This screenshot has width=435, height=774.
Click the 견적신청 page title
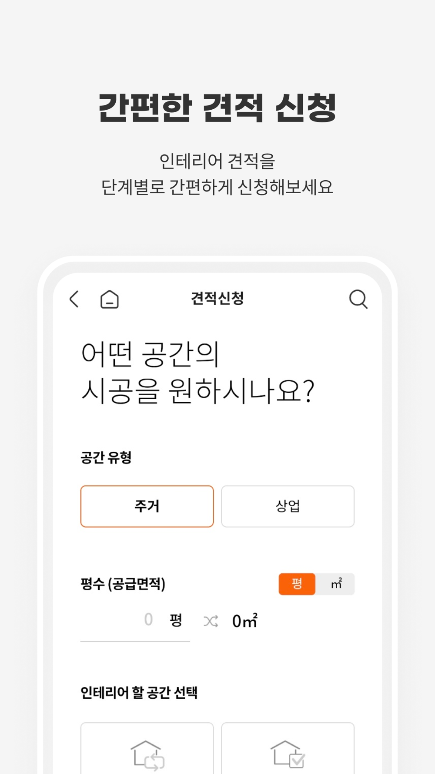(217, 298)
